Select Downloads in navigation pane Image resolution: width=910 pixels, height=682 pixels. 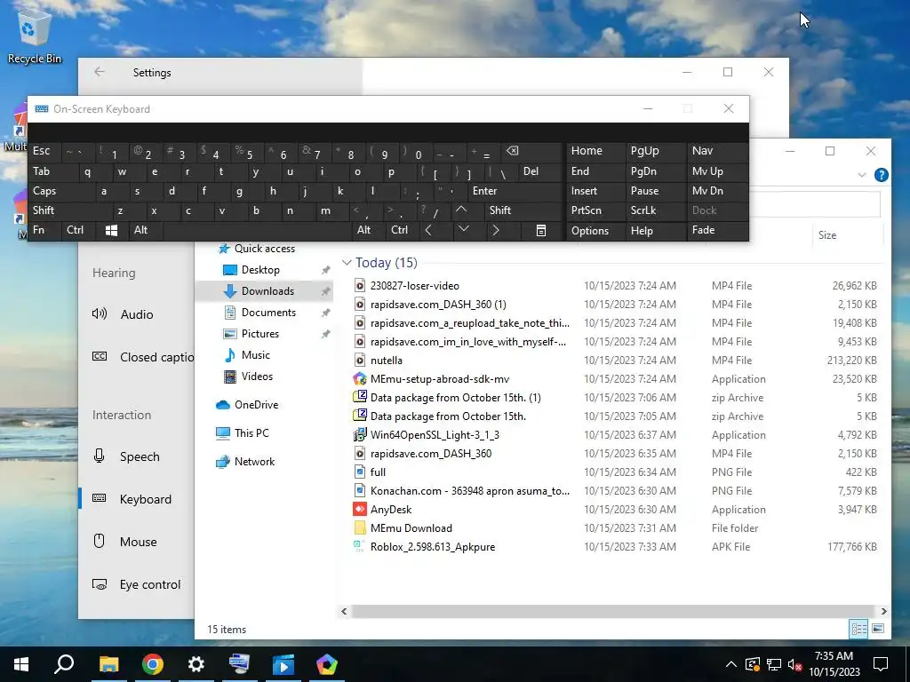pyautogui.click(x=267, y=291)
